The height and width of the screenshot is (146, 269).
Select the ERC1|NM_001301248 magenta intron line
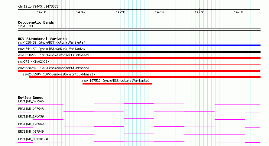pyautogui.click(x=139, y=141)
